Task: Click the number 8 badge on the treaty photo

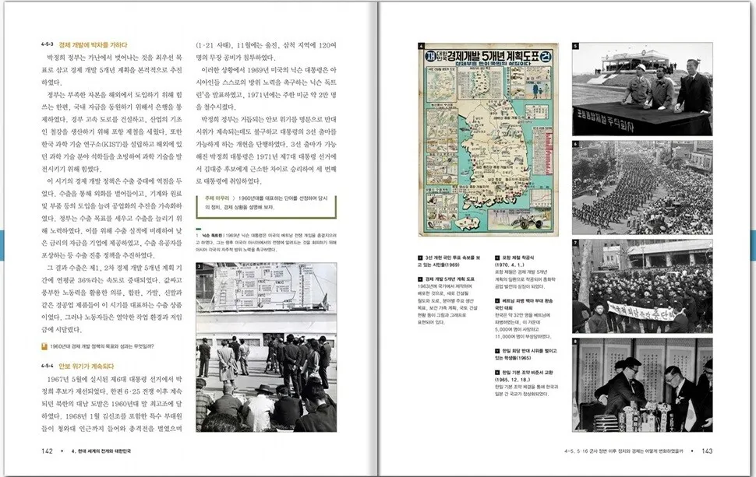Action: click(x=576, y=341)
